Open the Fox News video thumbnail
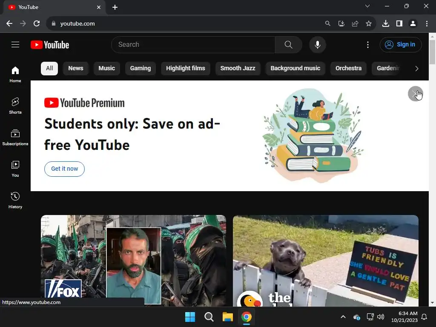 click(x=133, y=261)
